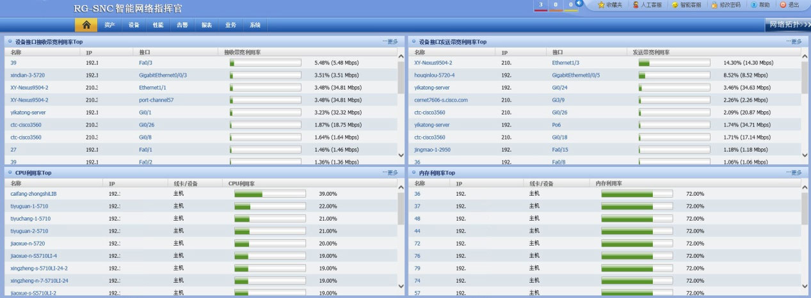This screenshot has width=811, height=298.
Task: Open device link xindian-3-5720
Action: point(28,75)
